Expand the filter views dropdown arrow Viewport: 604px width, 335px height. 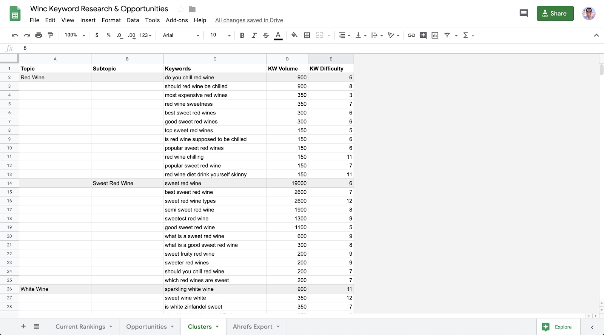pos(456,36)
